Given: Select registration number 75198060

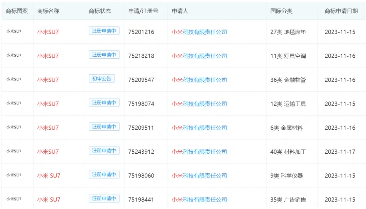Looking at the screenshot, I should pyautogui.click(x=141, y=176).
